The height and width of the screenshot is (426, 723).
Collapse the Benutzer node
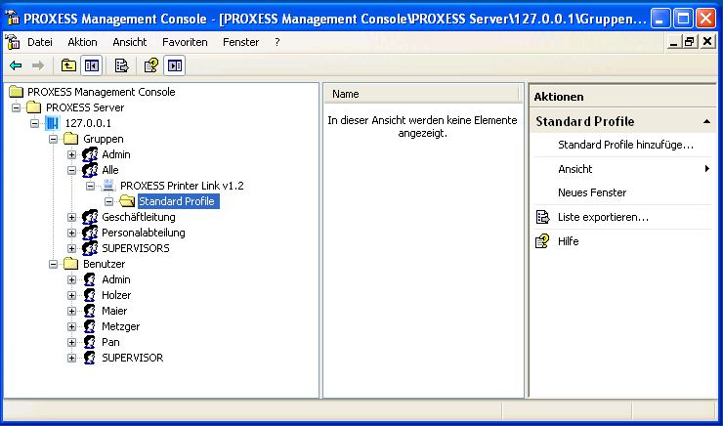point(53,265)
